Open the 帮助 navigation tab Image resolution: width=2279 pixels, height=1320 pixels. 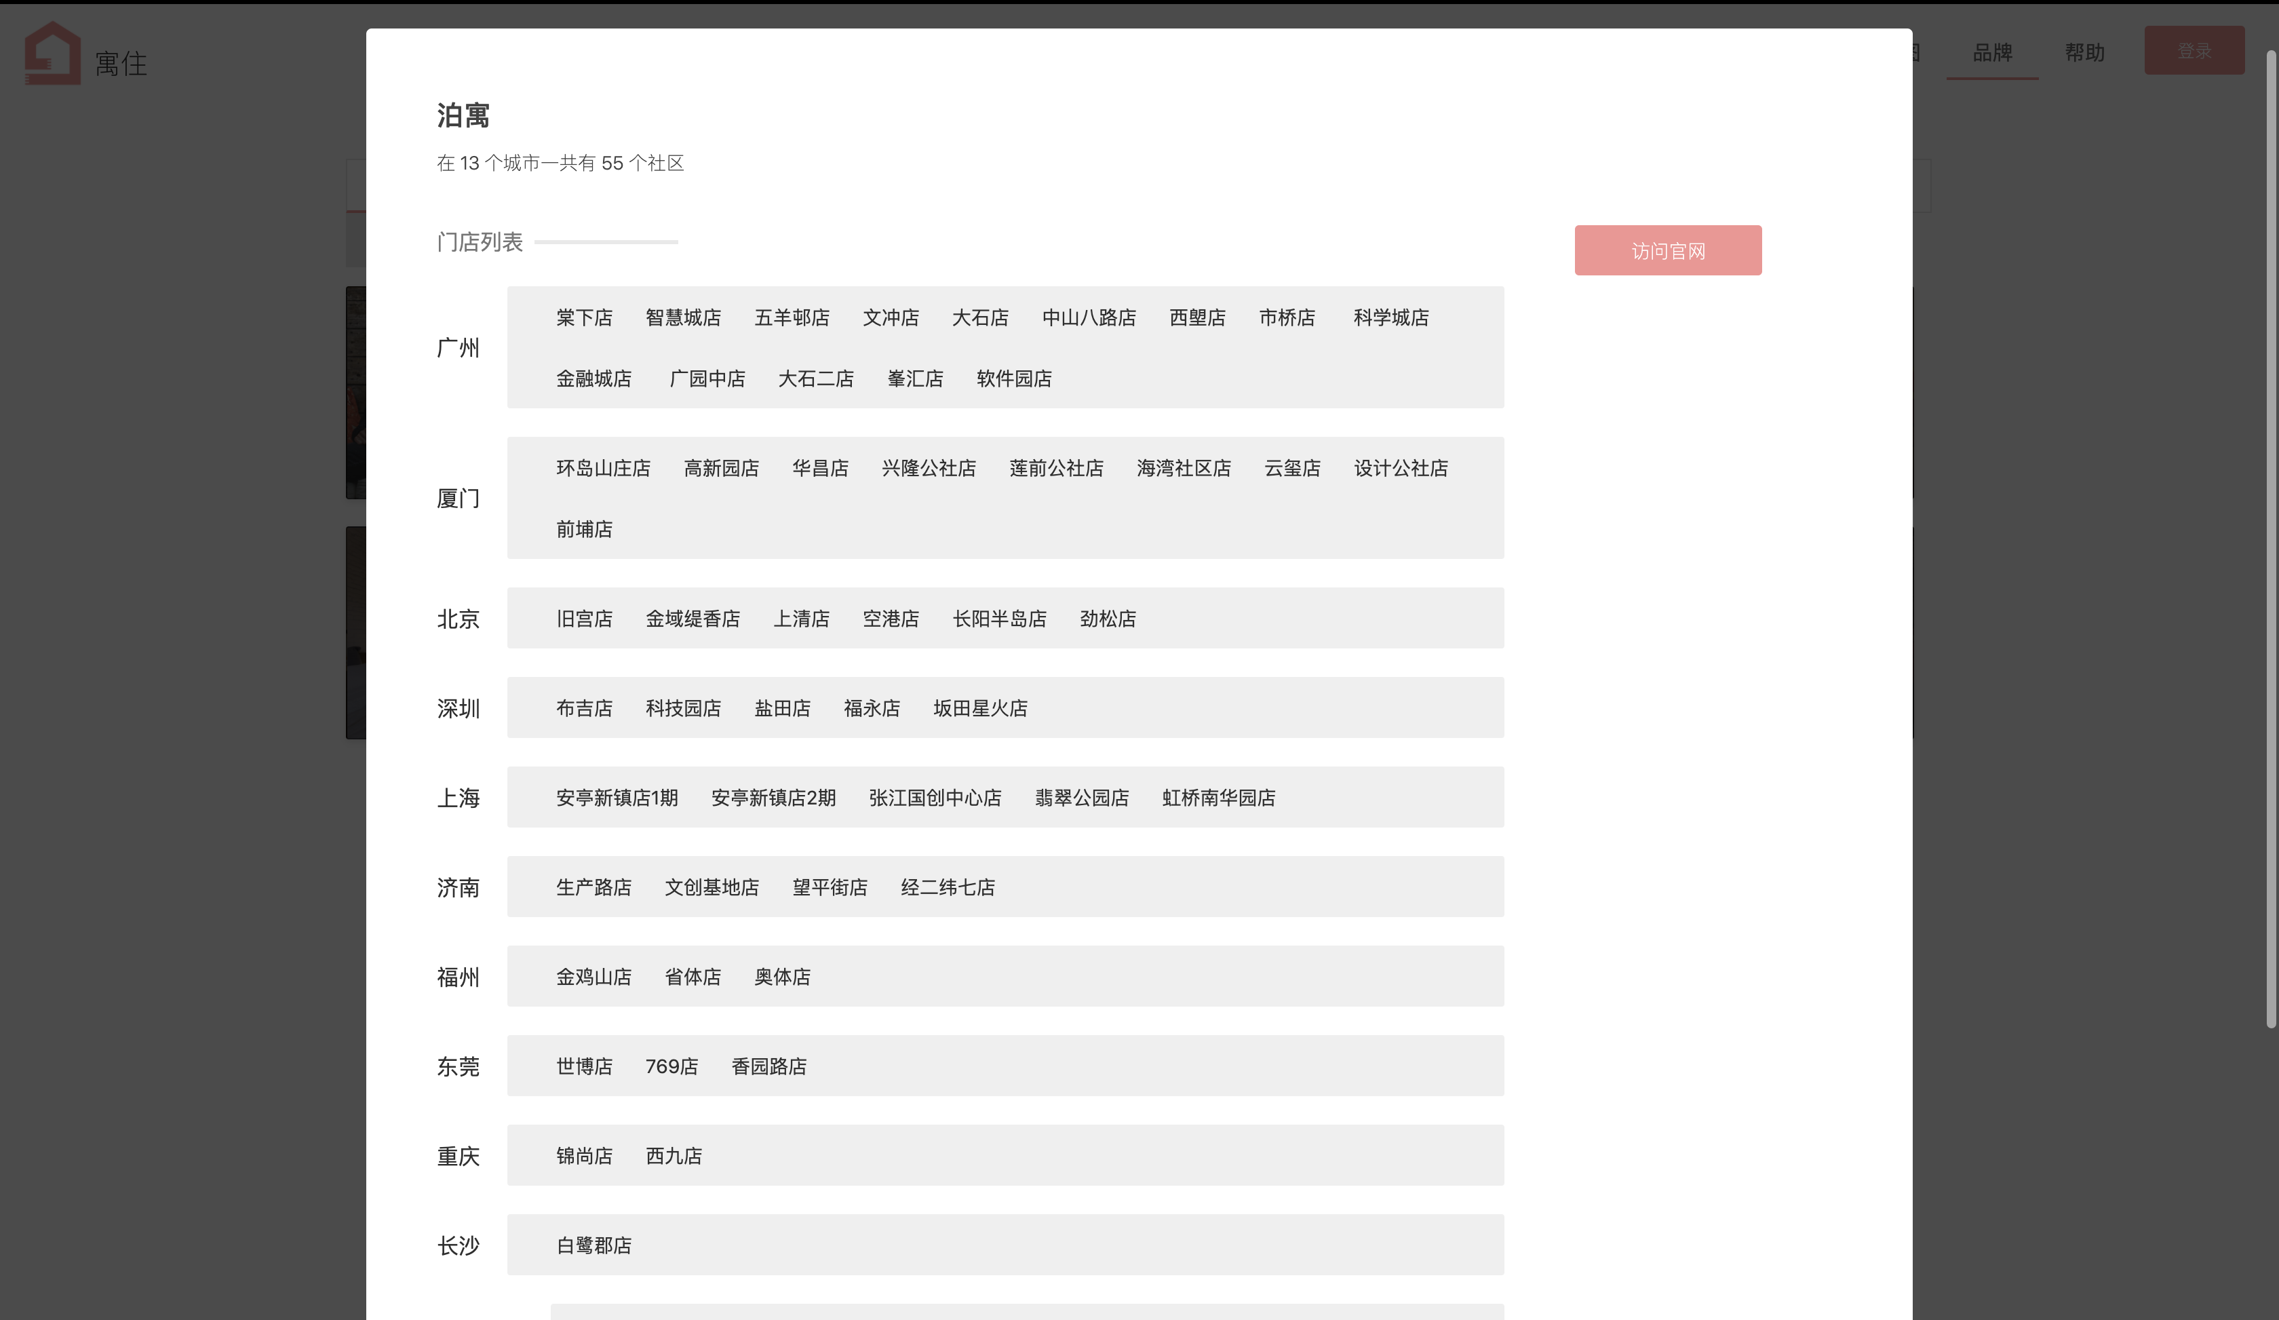pyautogui.click(x=2084, y=52)
